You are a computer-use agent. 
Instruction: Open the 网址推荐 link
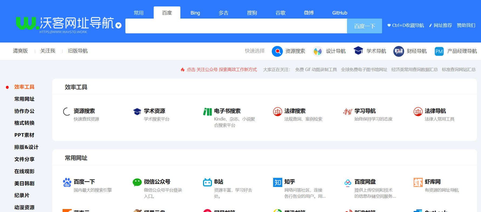click(441, 25)
